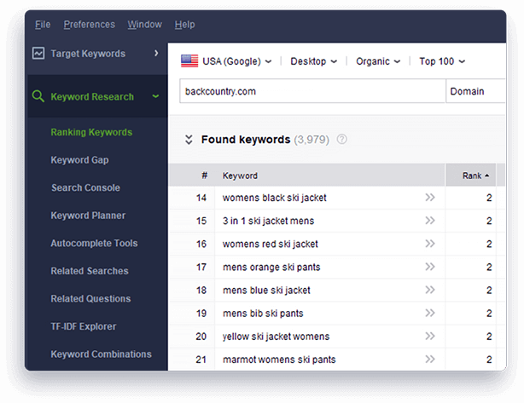This screenshot has height=403, width=524.
Task: Click row number 17
Action: click(x=201, y=268)
